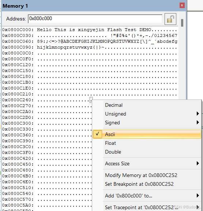Image resolution: width=203 pixels, height=211 pixels.
Task: Click memory row address 0x0800C450
Action: 18,164
